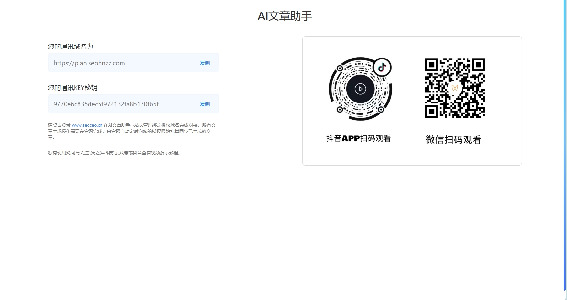This screenshot has width=567, height=300.
Task: Copy the KEY secret using its 复制 button
Action: (205, 104)
